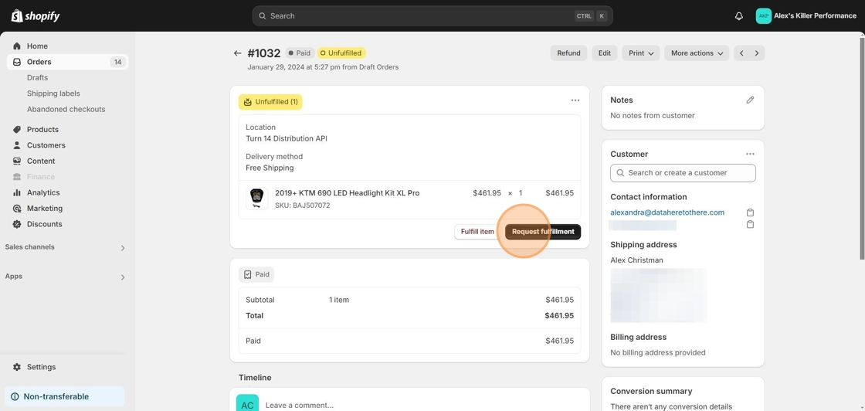Image resolution: width=865 pixels, height=411 pixels.
Task: Click the Refund button
Action: click(568, 53)
